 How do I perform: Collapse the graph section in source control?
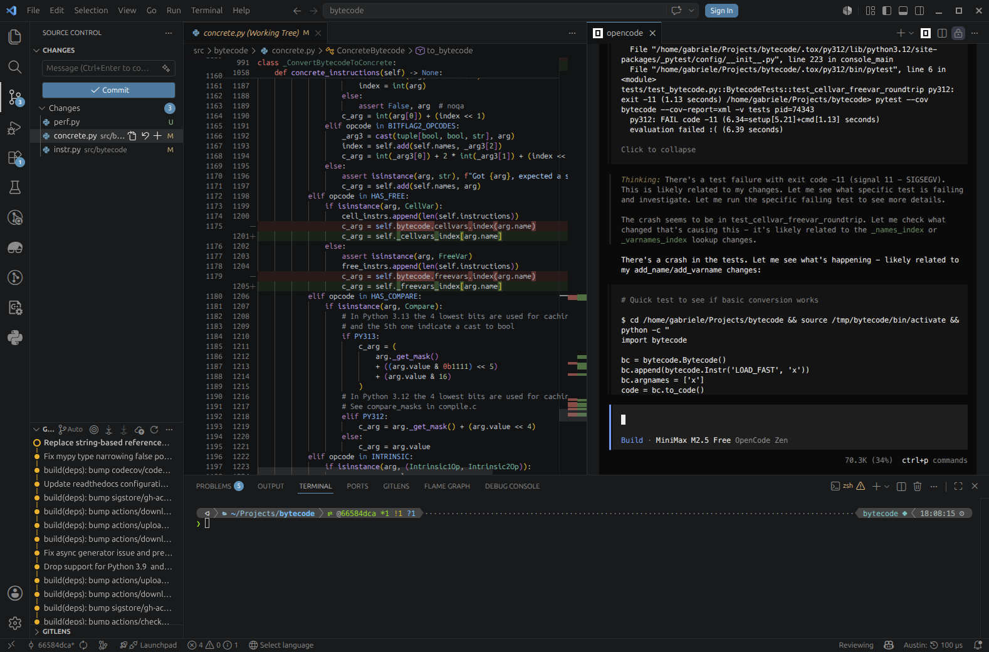[x=36, y=430]
